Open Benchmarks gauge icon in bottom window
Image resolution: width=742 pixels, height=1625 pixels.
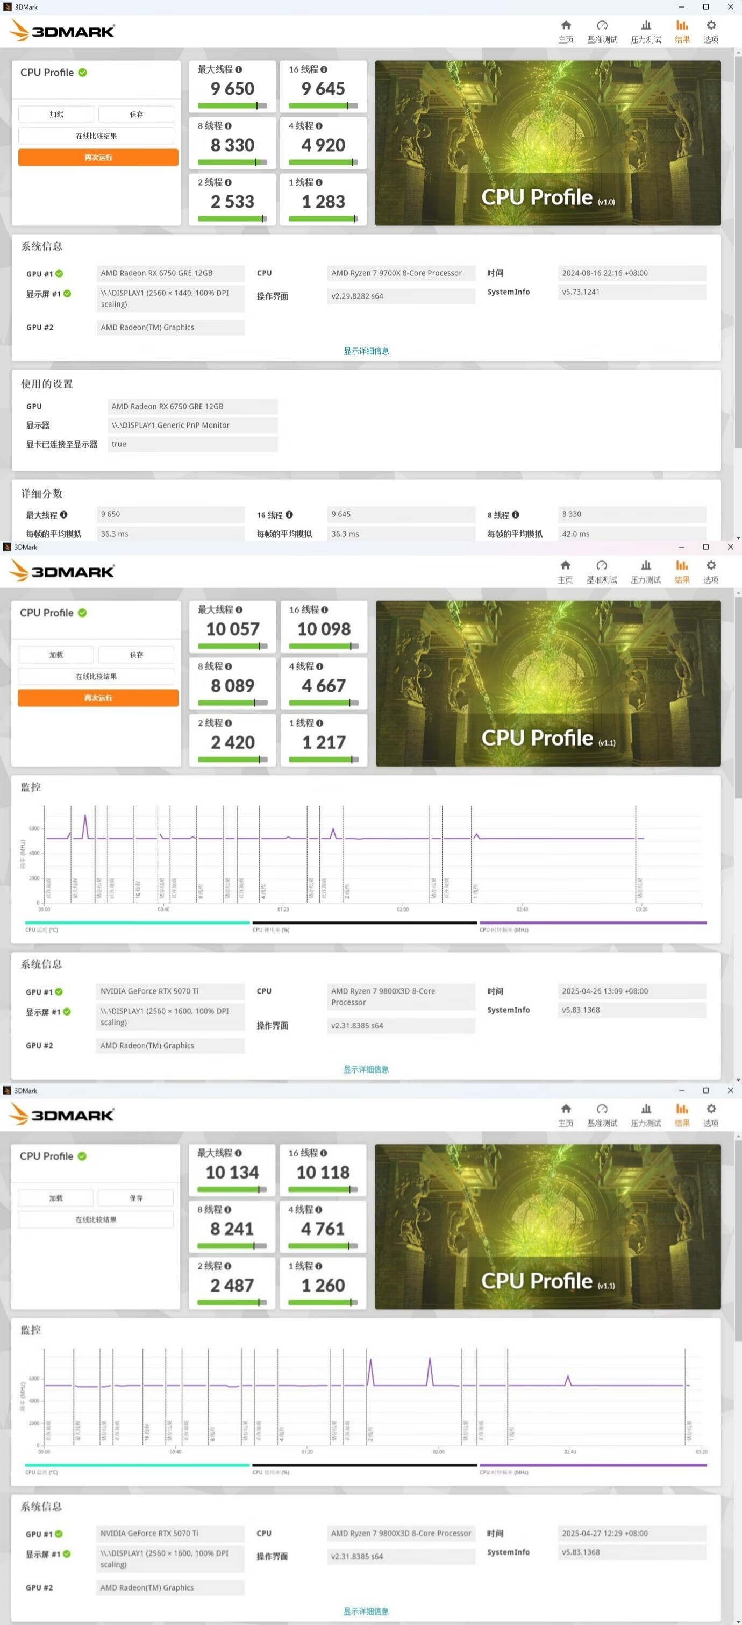point(602,1109)
